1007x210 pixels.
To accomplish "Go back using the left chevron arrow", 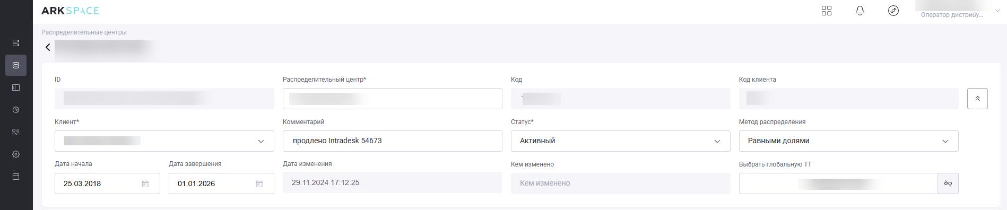I will tap(48, 47).
